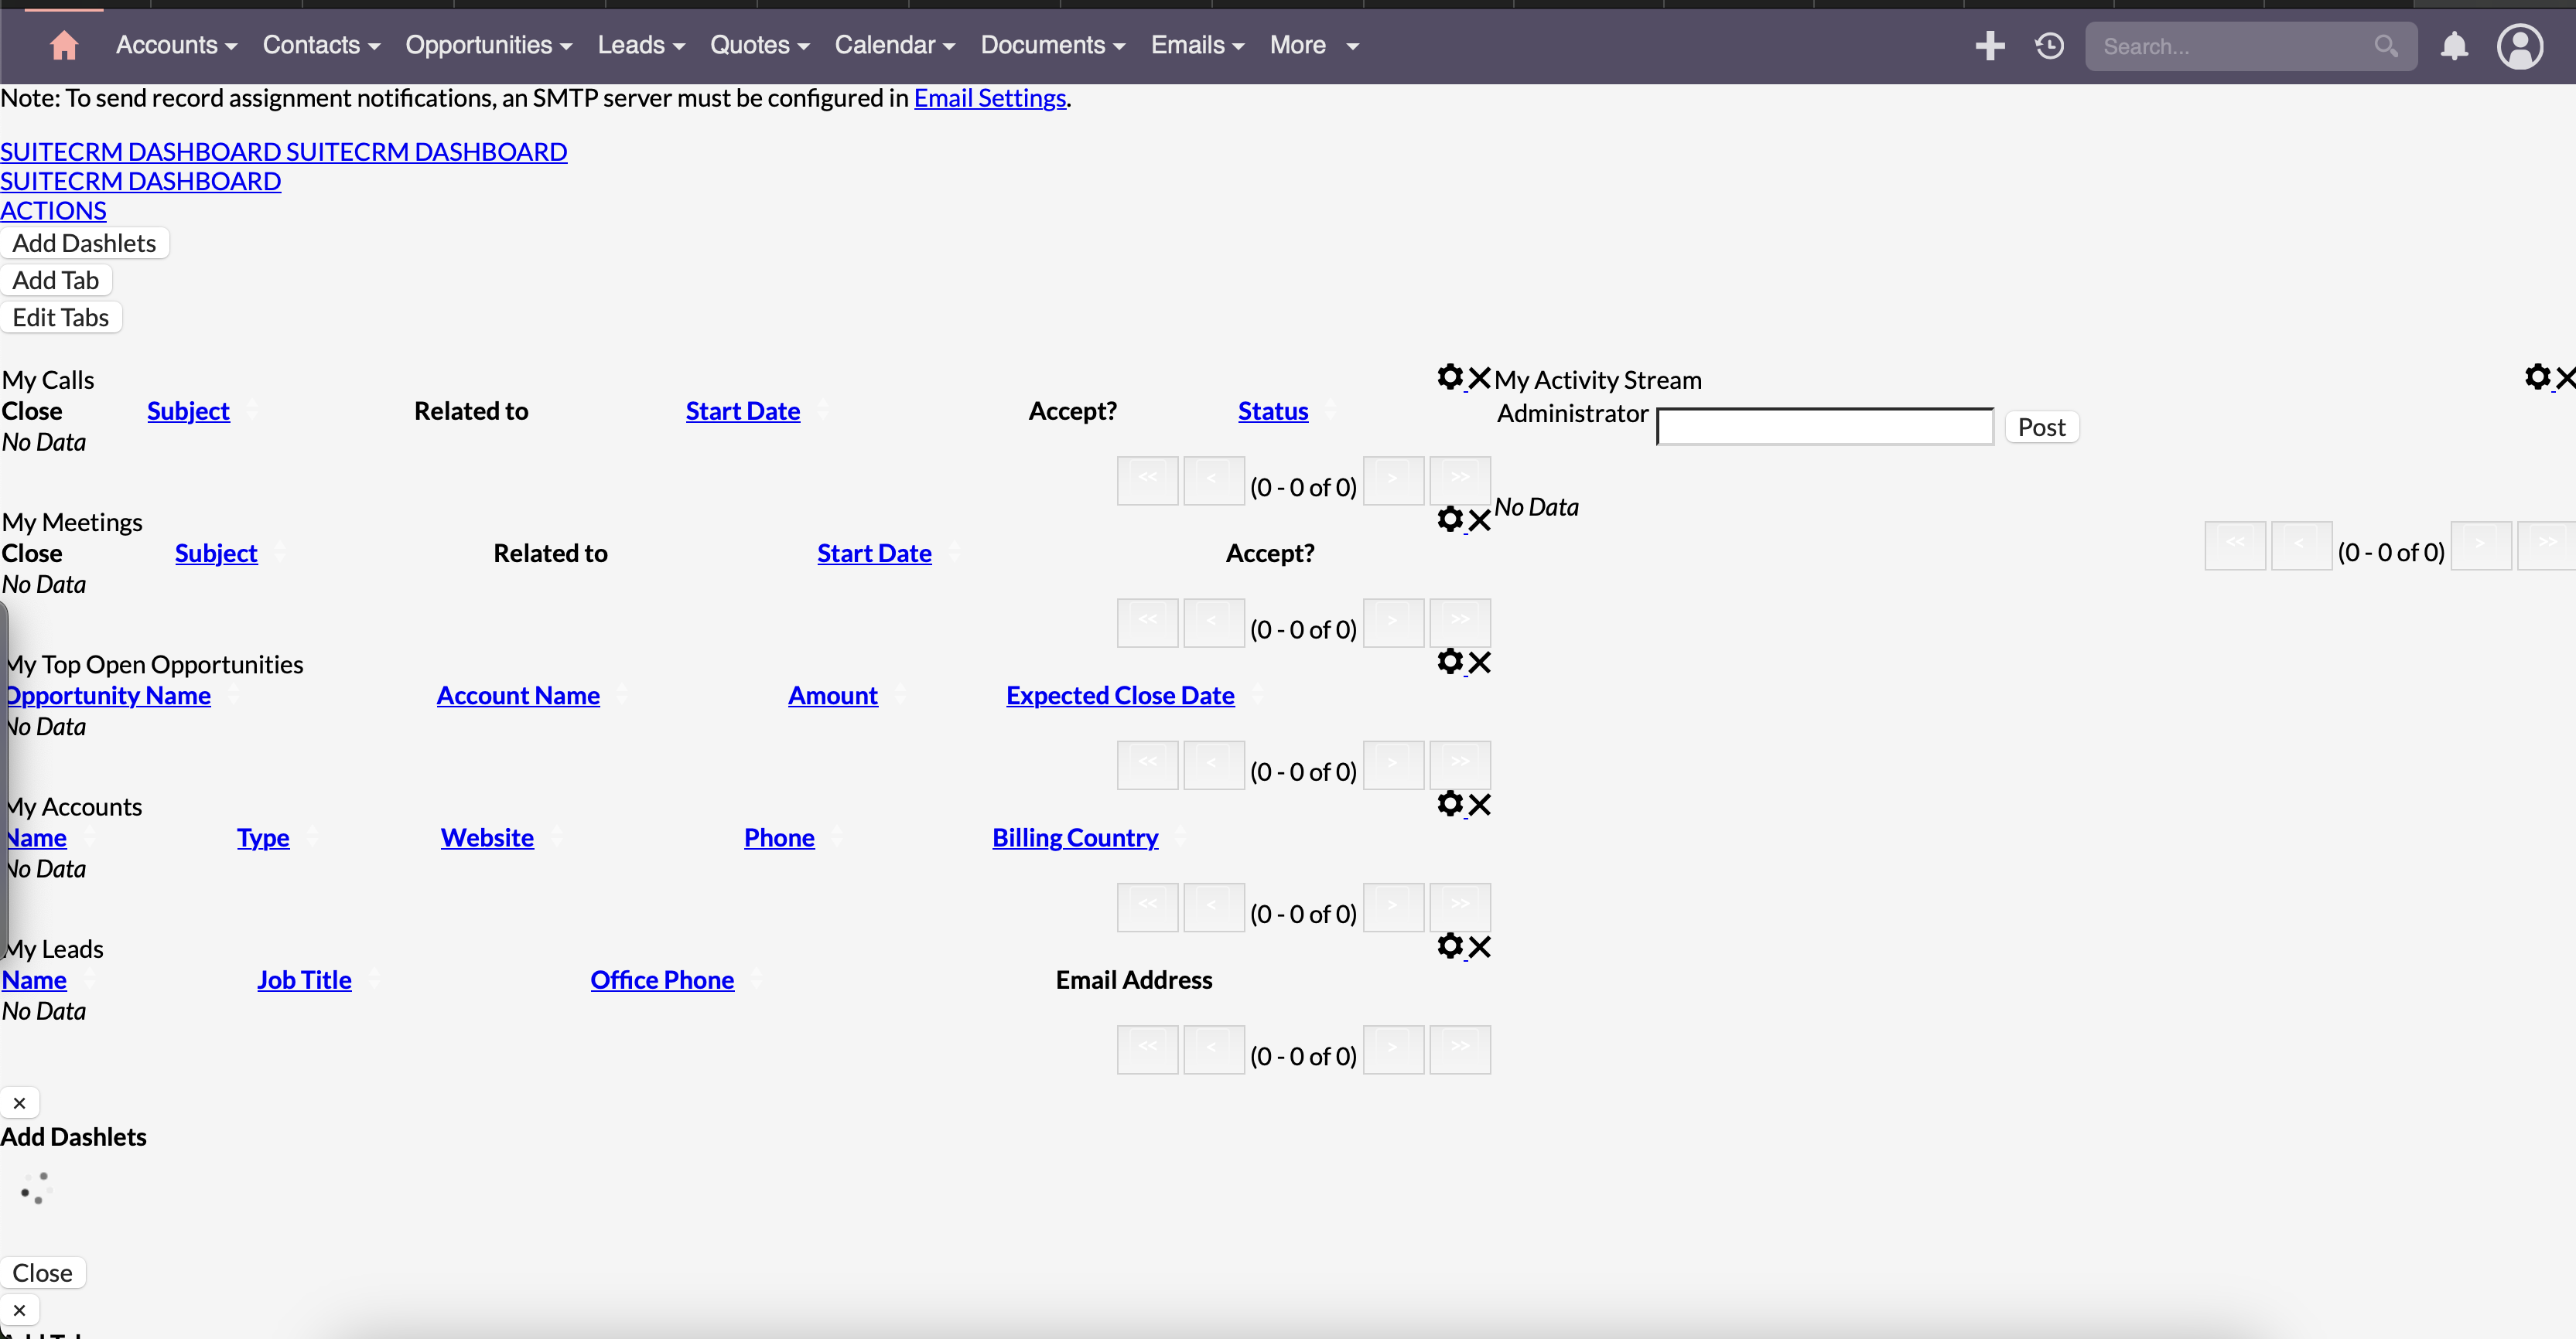Open the recently viewed history icon
Screen dimensions: 2576x1339
click(x=2049, y=45)
